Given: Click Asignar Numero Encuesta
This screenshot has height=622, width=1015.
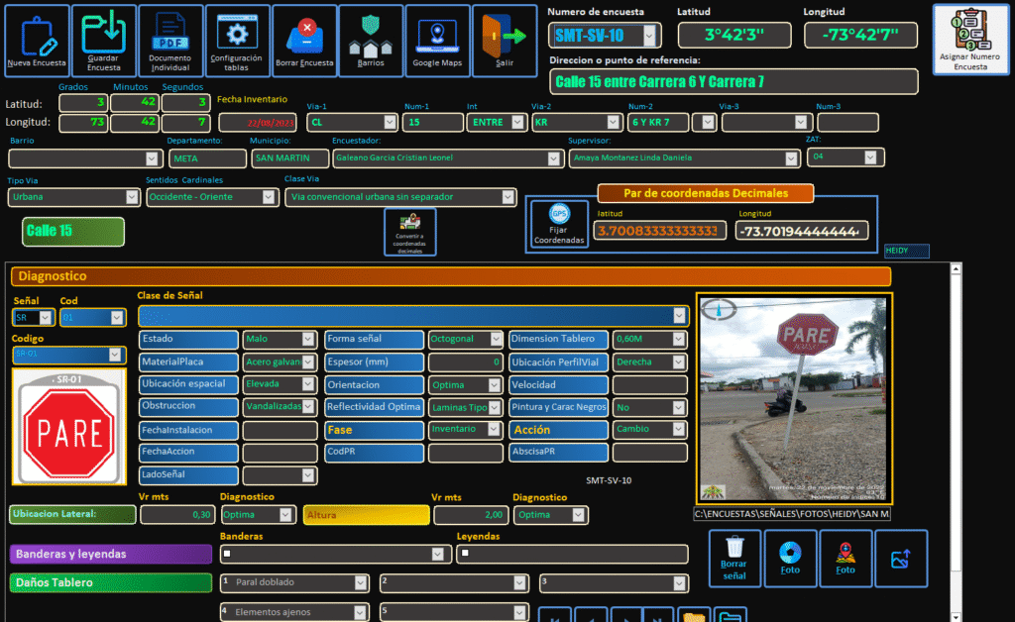Looking at the screenshot, I should coord(969,40).
